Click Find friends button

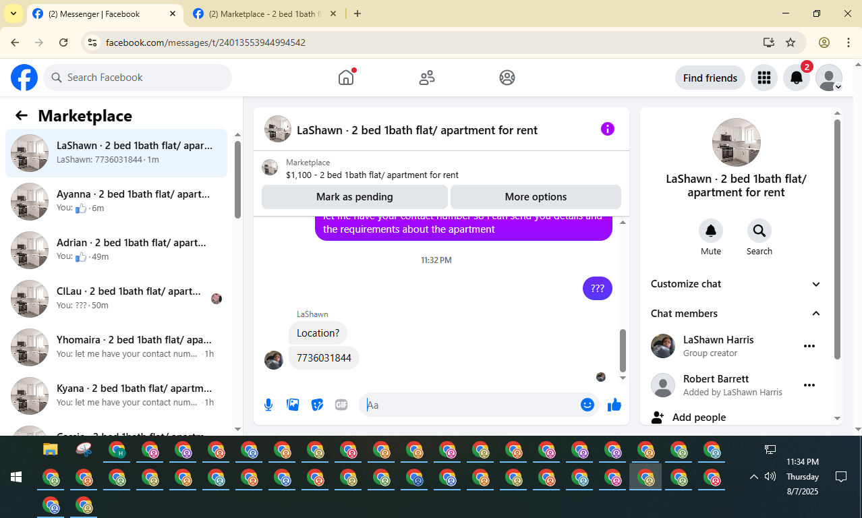710,78
